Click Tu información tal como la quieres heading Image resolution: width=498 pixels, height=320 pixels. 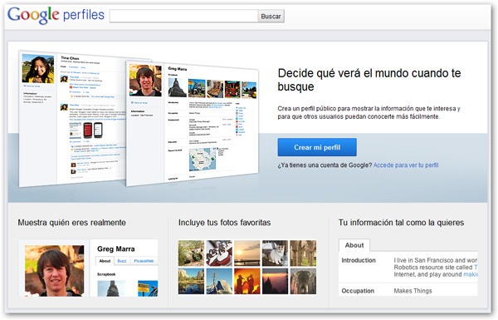[x=401, y=223]
